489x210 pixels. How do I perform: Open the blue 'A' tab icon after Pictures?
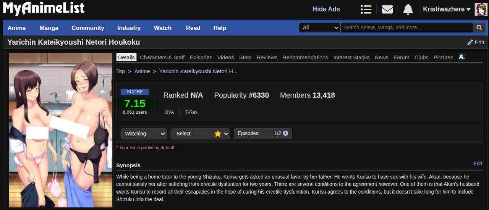click(462, 57)
